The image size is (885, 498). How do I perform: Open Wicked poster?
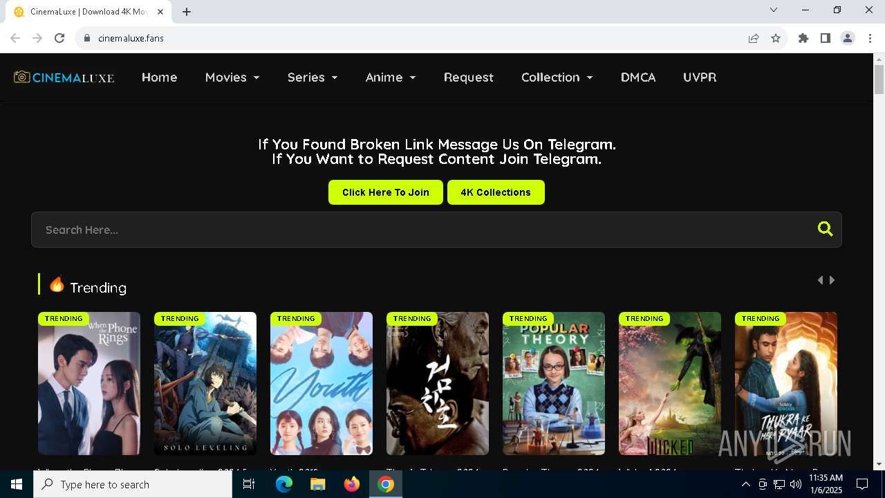670,383
